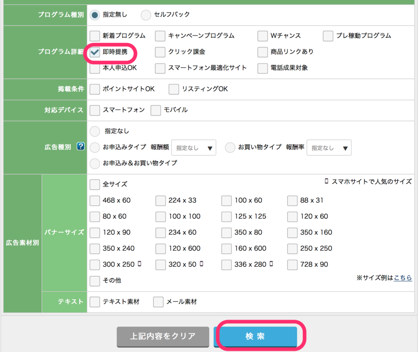Open the 報酬率 dropdown
The width and height of the screenshot is (419, 352).
tap(329, 148)
